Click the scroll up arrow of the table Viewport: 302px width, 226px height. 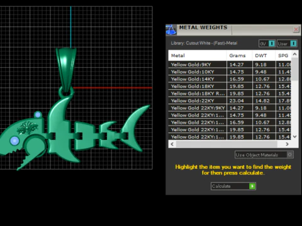[x=294, y=54]
